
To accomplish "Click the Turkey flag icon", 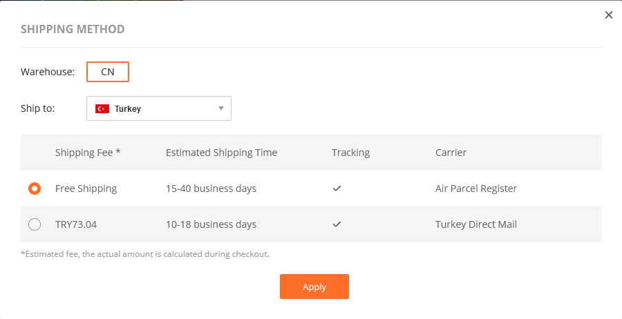I will coord(102,109).
